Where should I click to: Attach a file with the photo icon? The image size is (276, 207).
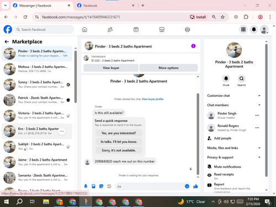tap(93, 187)
